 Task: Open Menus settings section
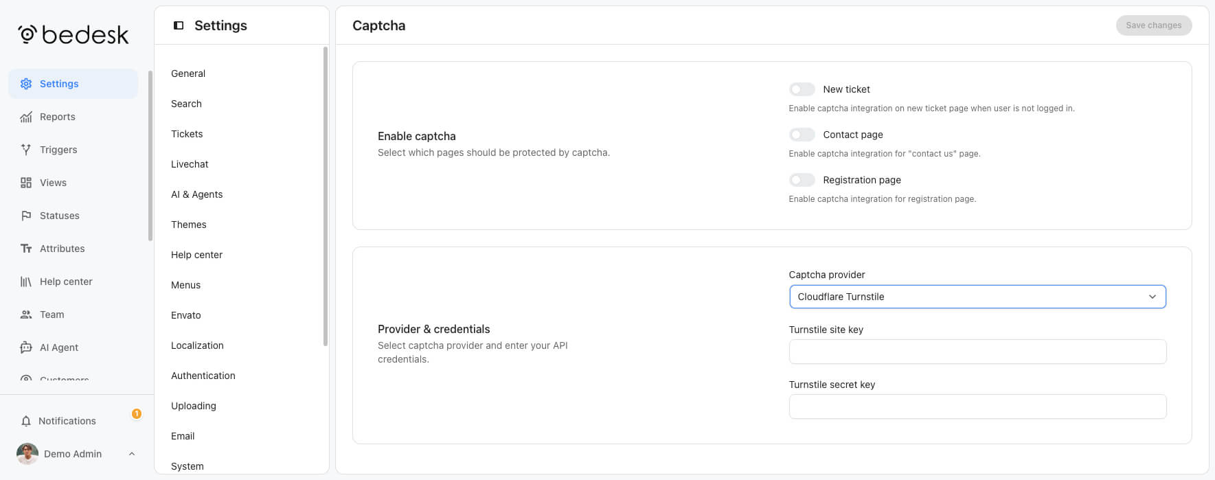[x=186, y=285]
